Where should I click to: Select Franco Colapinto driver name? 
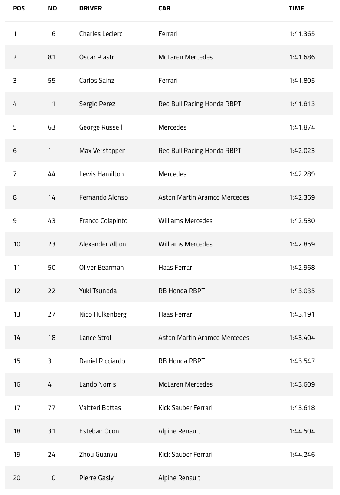click(x=103, y=221)
